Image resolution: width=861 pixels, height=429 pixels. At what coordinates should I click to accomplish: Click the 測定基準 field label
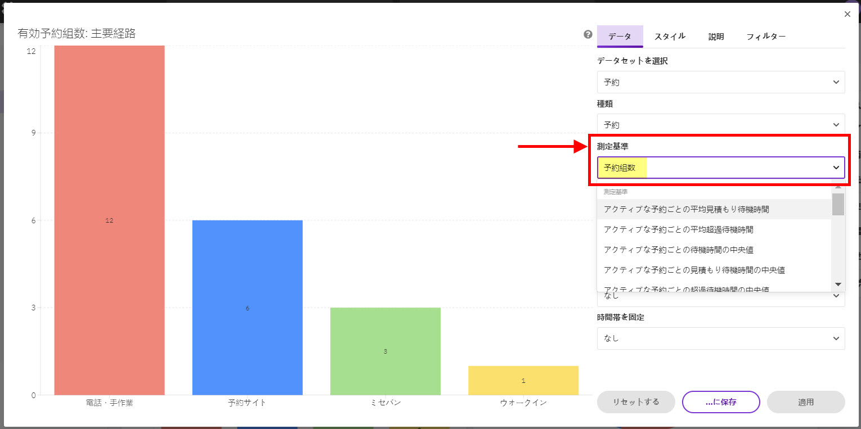click(613, 146)
